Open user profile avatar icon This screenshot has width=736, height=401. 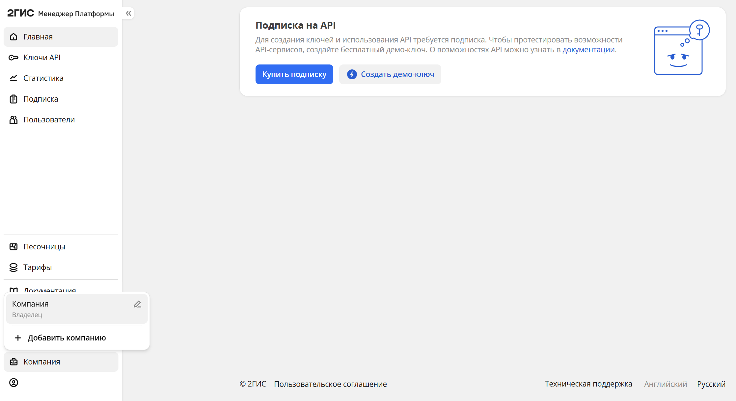point(14,383)
